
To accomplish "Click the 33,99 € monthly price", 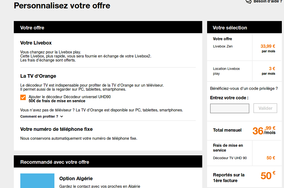I will [x=268, y=46].
